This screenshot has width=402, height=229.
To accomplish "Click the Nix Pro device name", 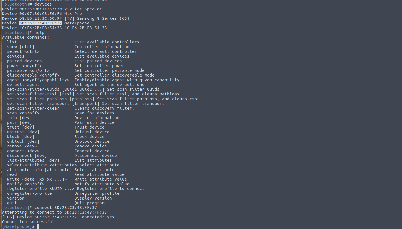I will tap(73, 14).
